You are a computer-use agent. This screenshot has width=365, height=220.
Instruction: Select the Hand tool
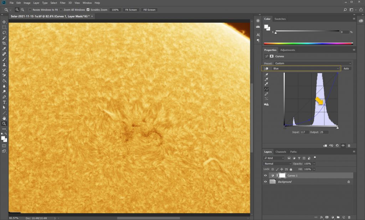(4, 118)
